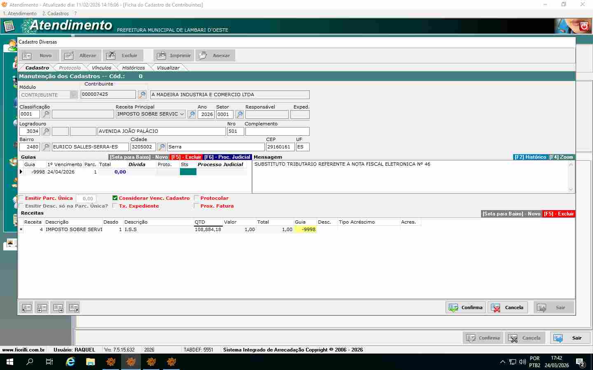Click the magnifier icon beside Contribuinte code

pyautogui.click(x=142, y=95)
